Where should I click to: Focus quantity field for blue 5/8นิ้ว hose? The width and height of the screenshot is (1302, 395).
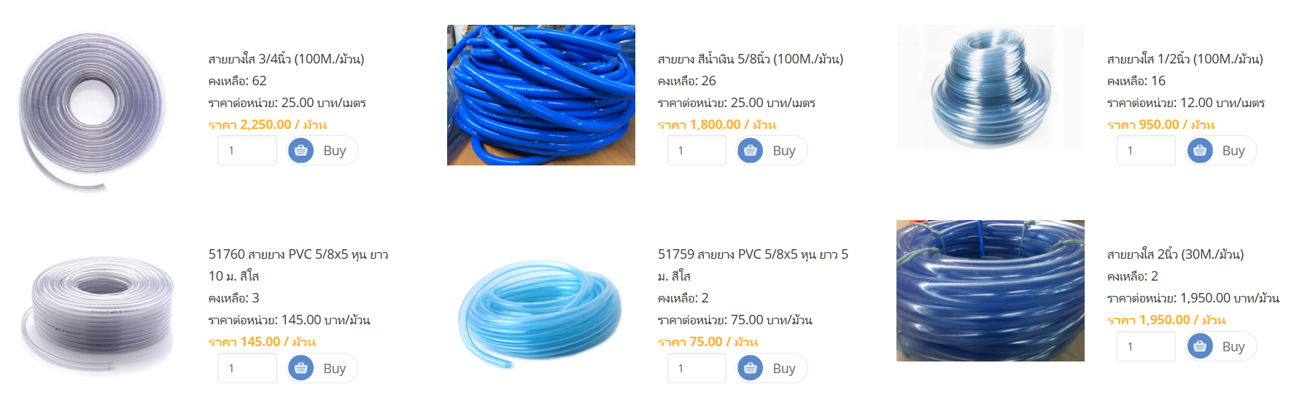pos(697,151)
